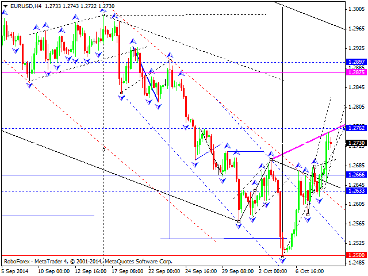Viewport: 368px width, 276px height.
Task: Open the chart dropdown arrow beside EURUSD,H4
Action: coord(4,5)
